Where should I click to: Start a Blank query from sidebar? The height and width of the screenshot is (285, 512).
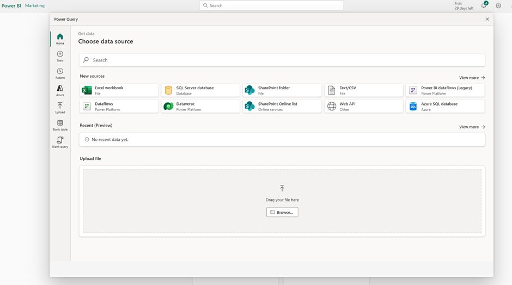pyautogui.click(x=60, y=142)
